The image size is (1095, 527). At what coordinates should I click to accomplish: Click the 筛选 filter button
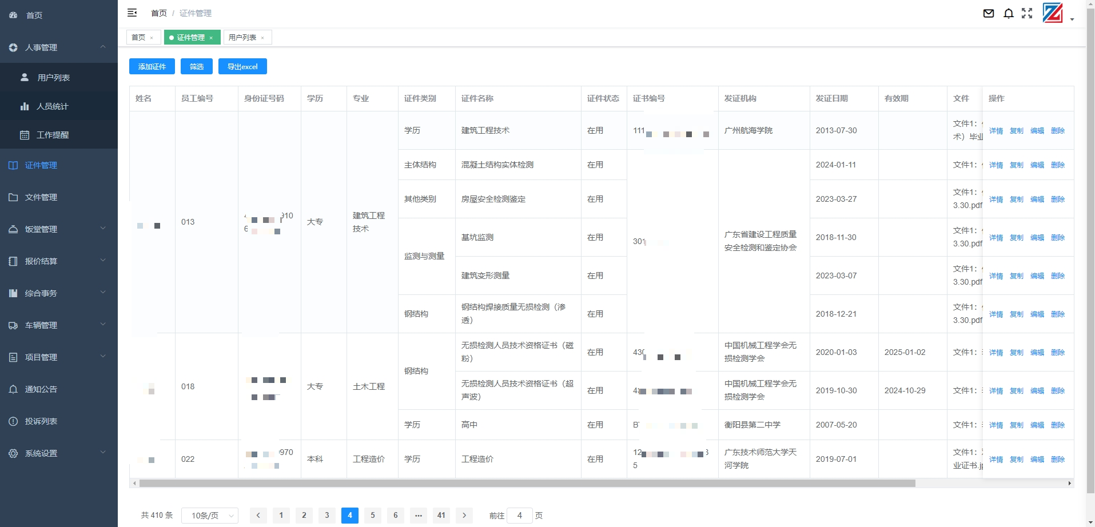pos(197,66)
